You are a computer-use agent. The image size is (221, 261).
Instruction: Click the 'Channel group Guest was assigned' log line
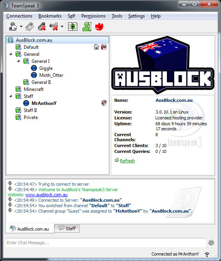103,211
